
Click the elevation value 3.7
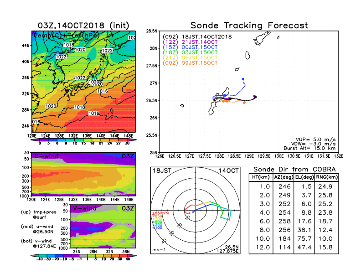pos(306,195)
